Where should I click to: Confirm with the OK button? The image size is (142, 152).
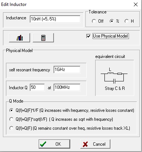(54, 144)
